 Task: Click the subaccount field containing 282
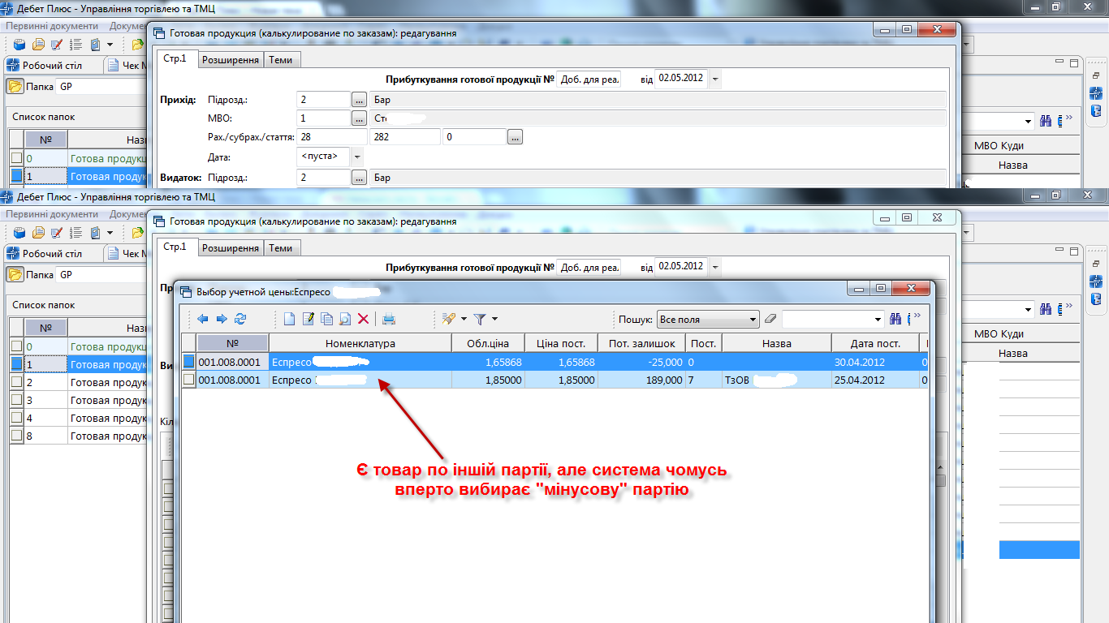[x=405, y=137]
